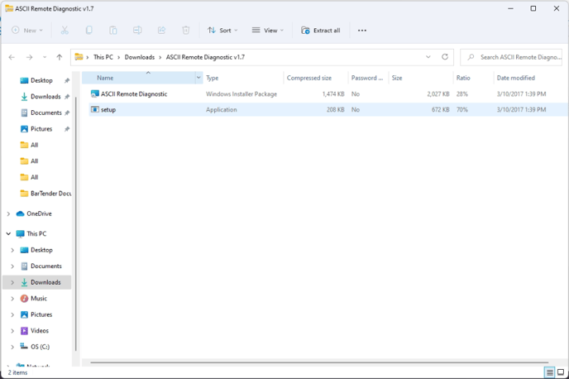
Task: Expand the Music folder node
Action: [x=12, y=299]
